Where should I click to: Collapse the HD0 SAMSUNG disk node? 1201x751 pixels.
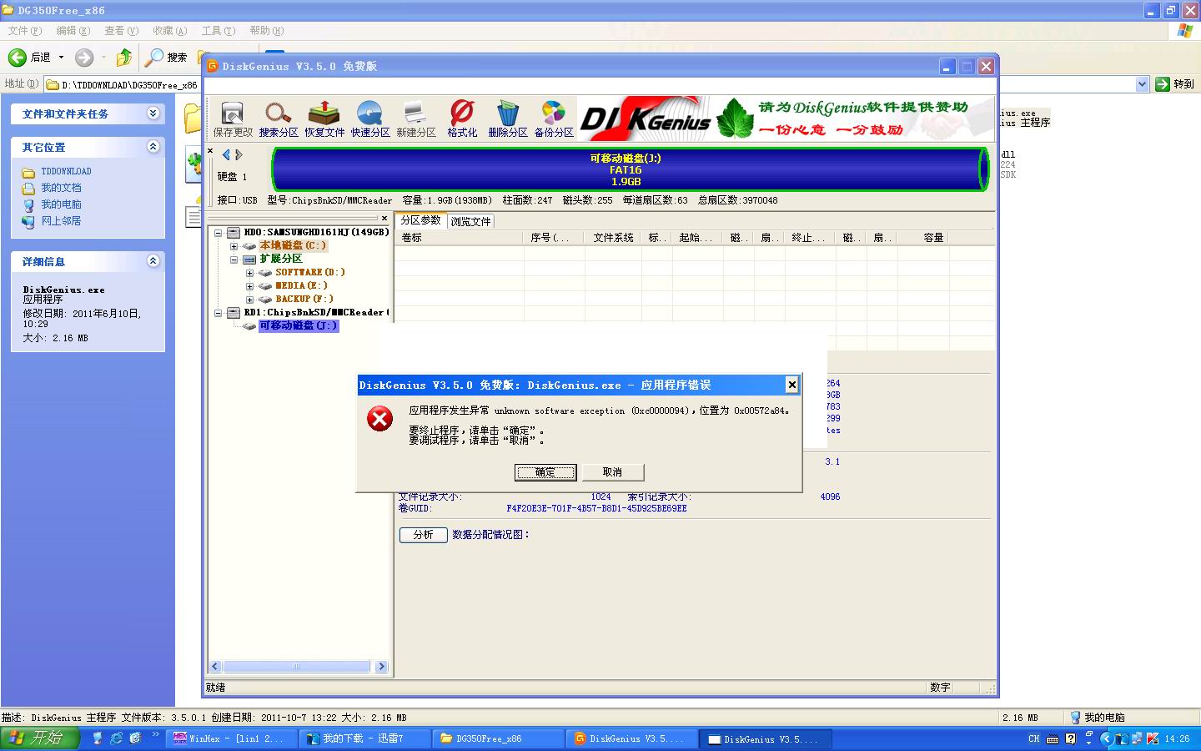tap(218, 233)
